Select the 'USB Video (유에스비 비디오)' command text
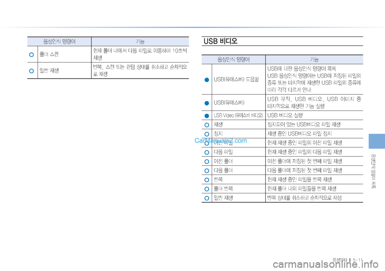Image resolution: width=385 pixels, height=271 pixels. point(238,115)
